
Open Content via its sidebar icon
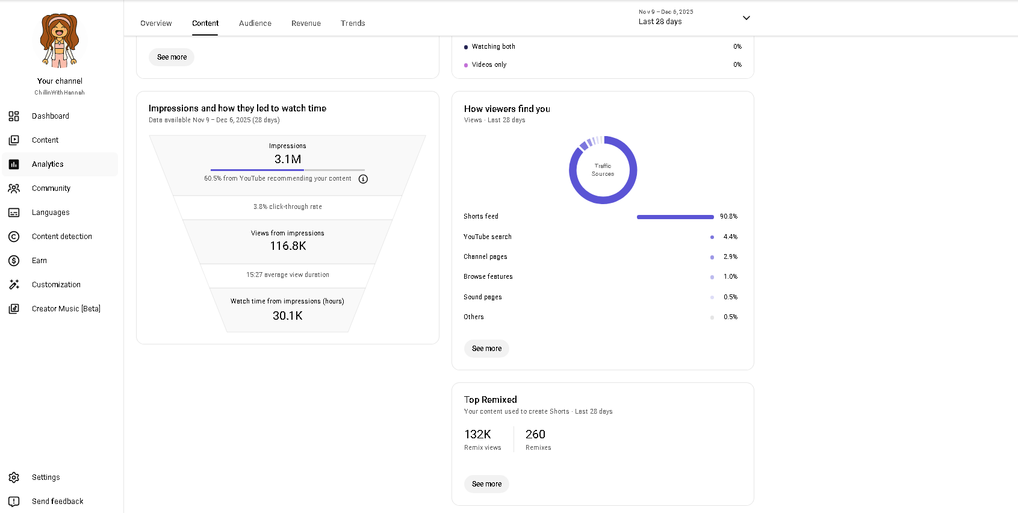pyautogui.click(x=14, y=140)
